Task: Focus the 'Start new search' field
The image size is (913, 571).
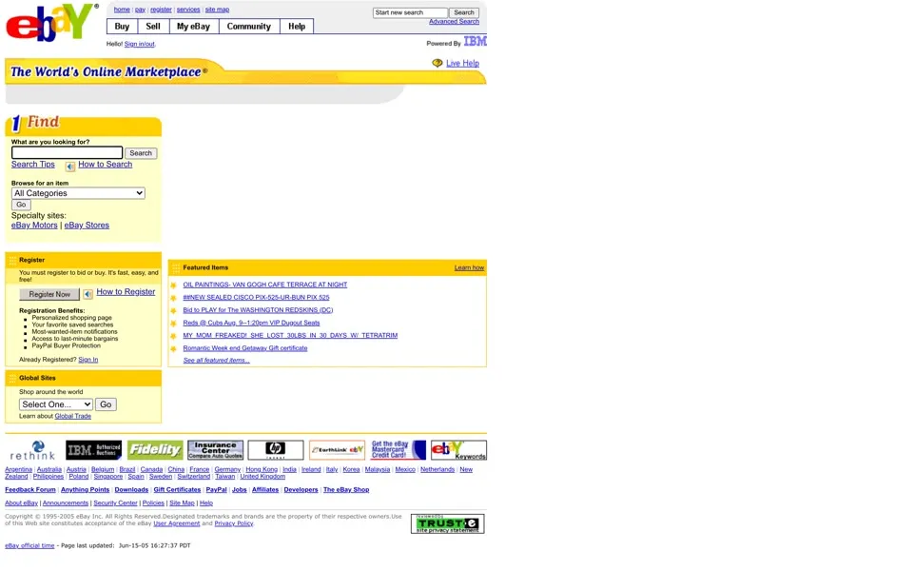Action: click(411, 12)
